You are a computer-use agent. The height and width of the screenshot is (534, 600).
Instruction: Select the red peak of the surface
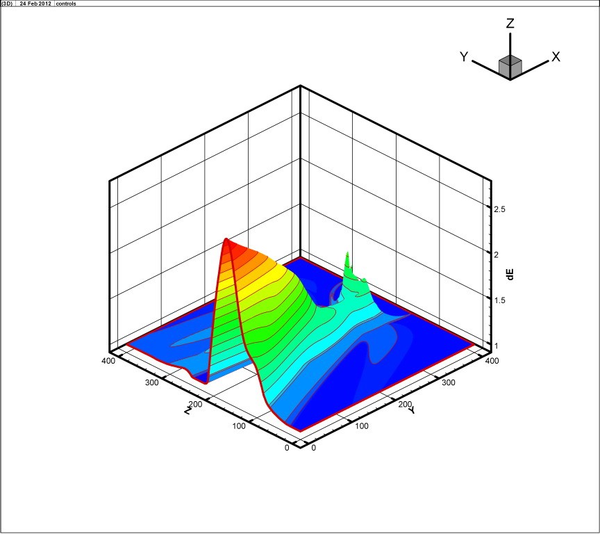[x=228, y=243]
